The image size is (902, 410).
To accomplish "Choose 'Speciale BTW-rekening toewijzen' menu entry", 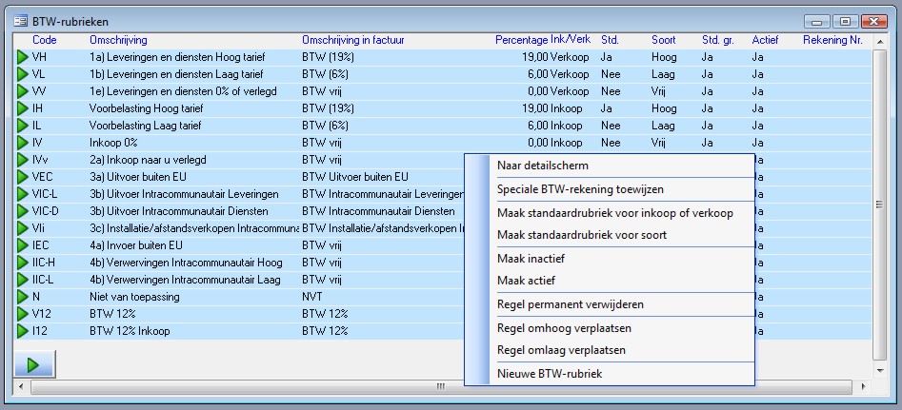I will click(580, 189).
